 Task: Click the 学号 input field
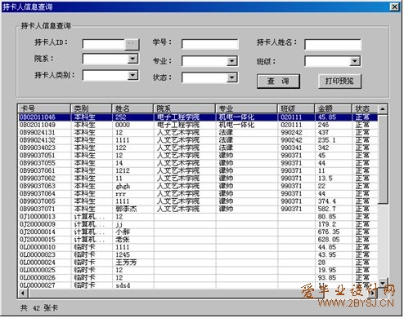[x=210, y=44]
